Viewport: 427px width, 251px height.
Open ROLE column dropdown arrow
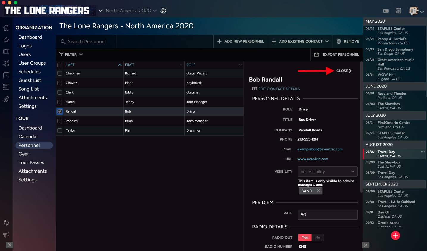240,65
